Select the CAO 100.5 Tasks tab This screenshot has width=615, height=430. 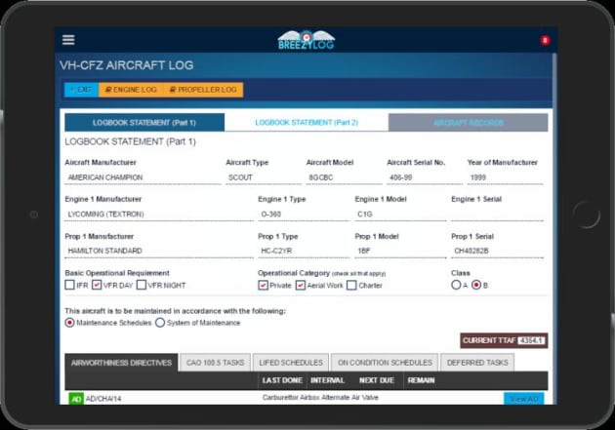tap(216, 363)
